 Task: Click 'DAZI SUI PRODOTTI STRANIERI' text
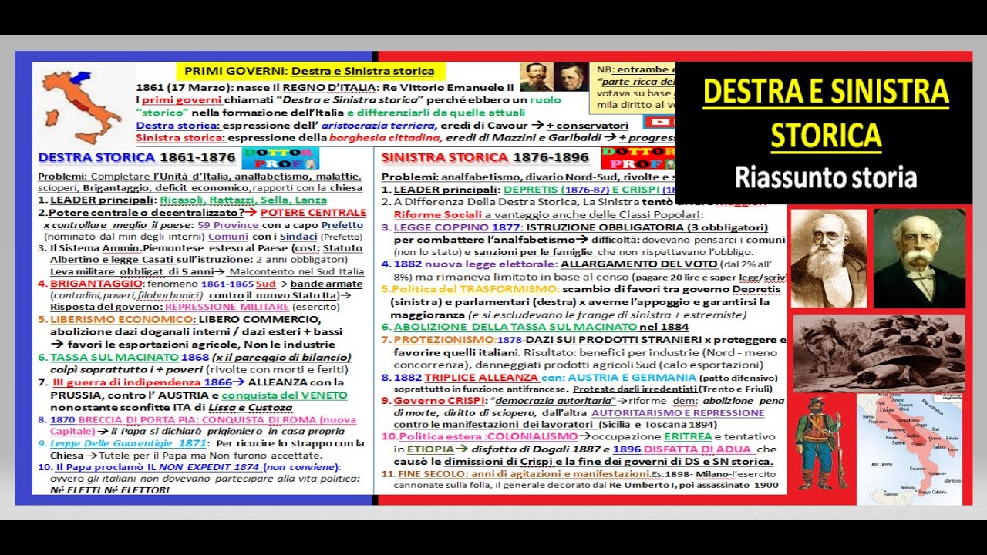click(x=615, y=339)
